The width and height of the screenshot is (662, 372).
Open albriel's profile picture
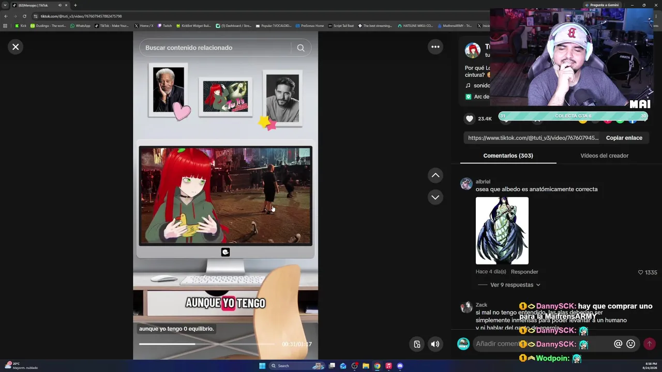467,184
